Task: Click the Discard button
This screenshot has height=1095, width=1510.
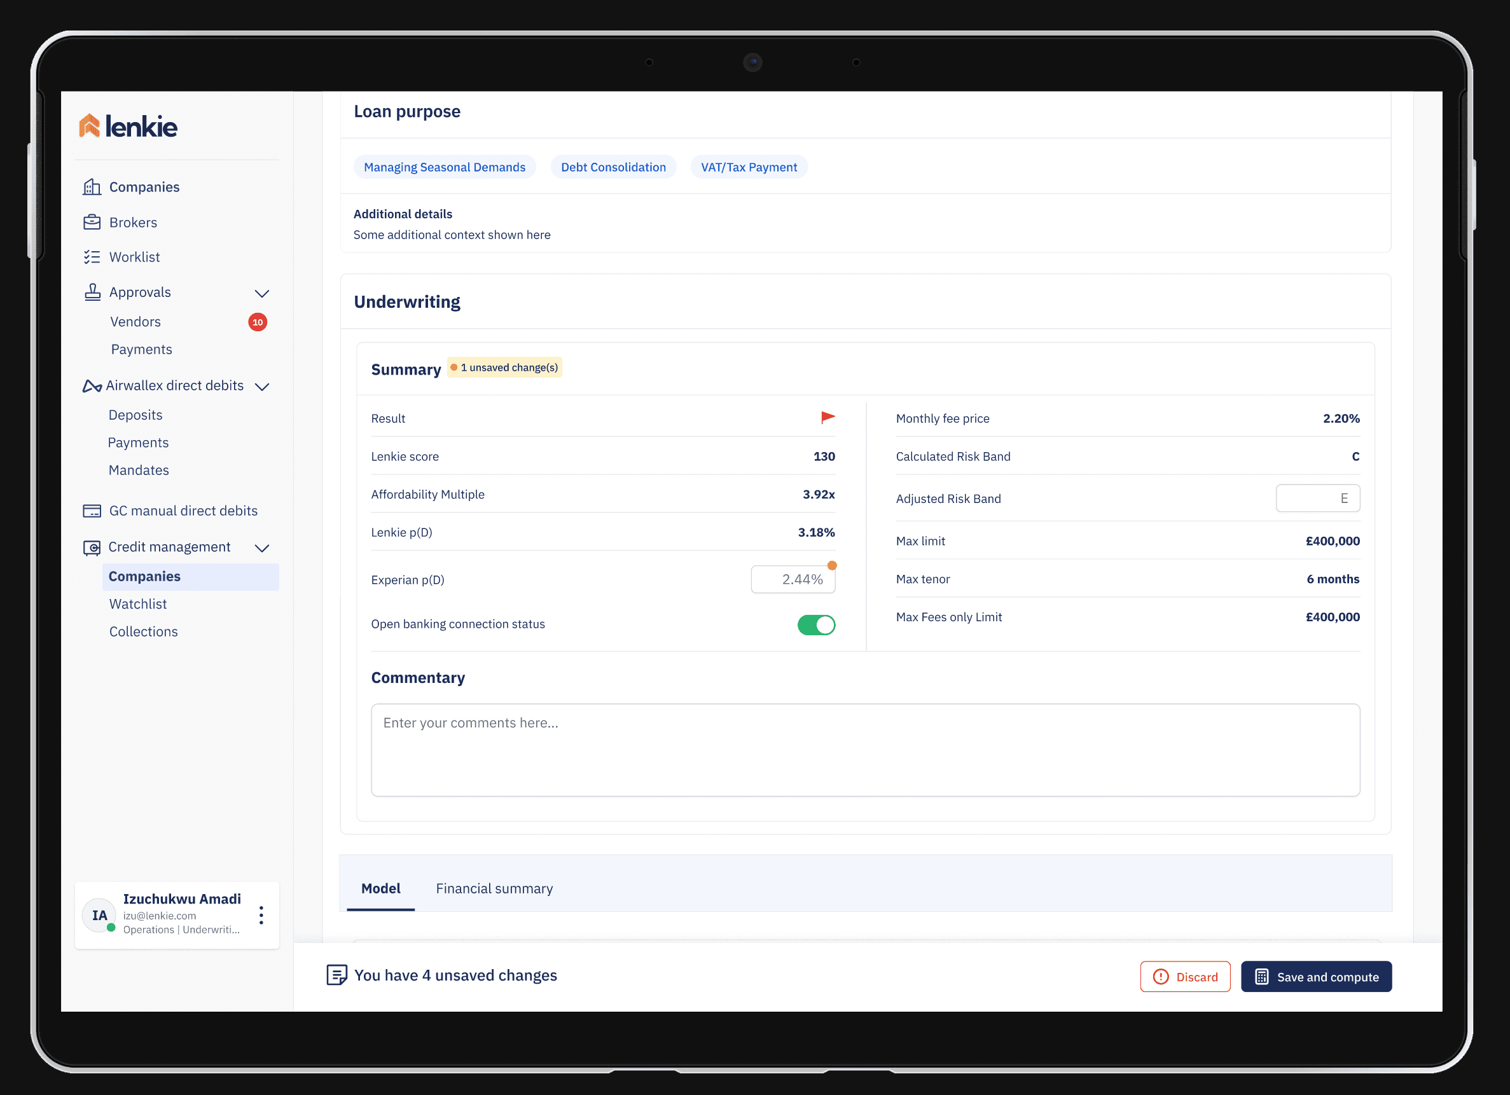Action: (x=1184, y=976)
